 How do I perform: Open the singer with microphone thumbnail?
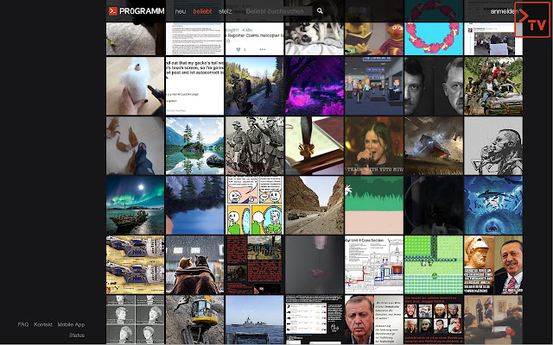click(x=374, y=146)
